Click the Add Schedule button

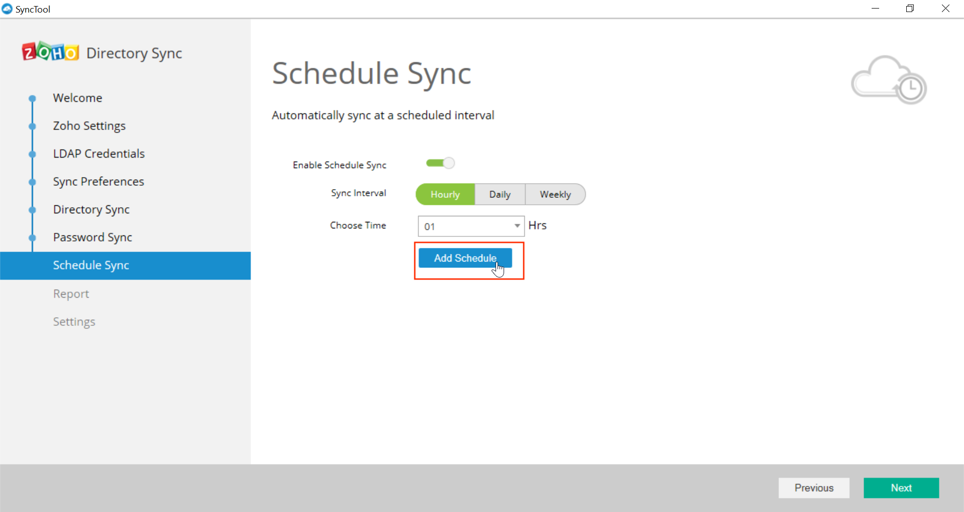[465, 258]
